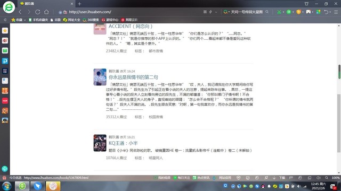Click the shield icon in the status bar
The image size is (341, 191).
(x=239, y=178)
